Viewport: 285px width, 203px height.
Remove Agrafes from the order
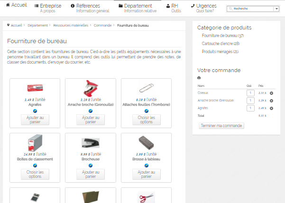[271, 108]
